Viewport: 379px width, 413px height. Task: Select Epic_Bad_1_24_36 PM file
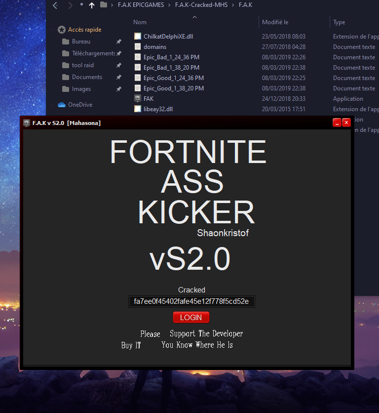(171, 57)
